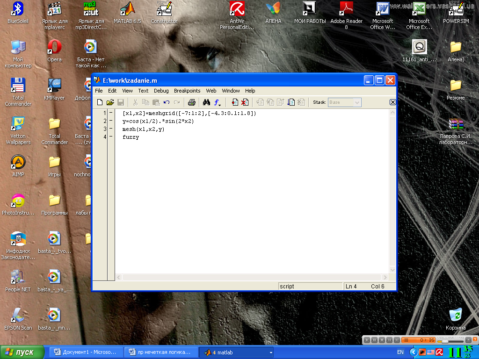Click the Run/Save and run icon
Viewport: 479px width, 359px height.
click(x=291, y=102)
